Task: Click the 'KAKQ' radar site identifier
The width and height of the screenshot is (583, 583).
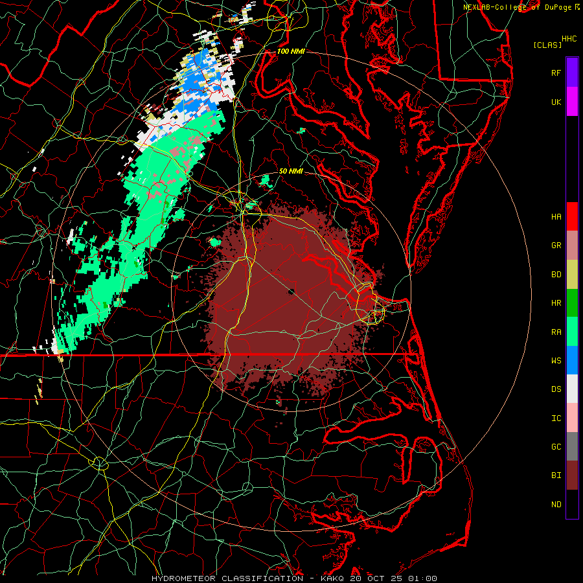Action: (x=332, y=578)
